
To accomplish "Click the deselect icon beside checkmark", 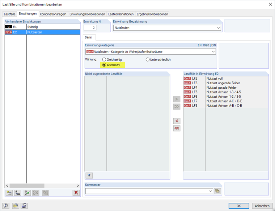I will point(36,193).
